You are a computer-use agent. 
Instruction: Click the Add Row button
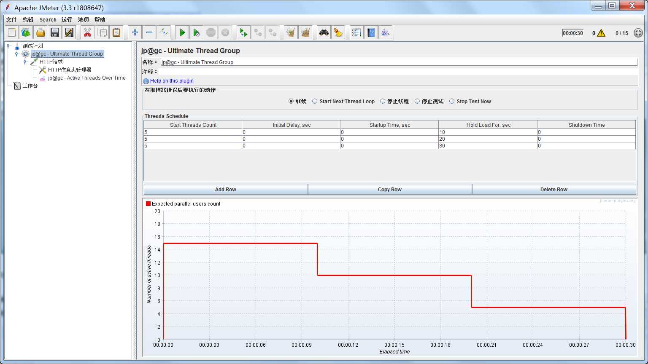click(x=226, y=189)
